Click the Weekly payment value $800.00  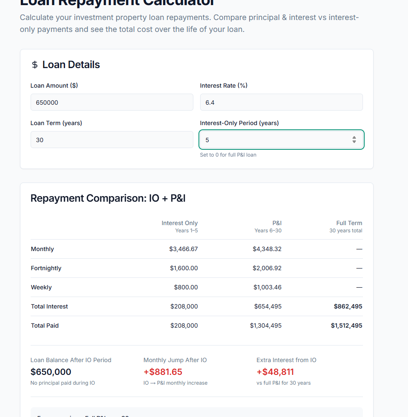point(186,287)
